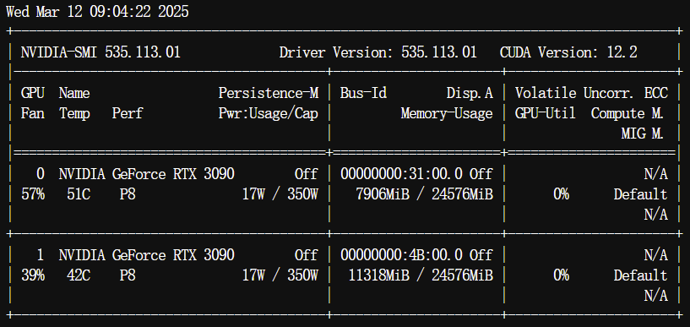Viewport: 690px width, 327px height.
Task: Click bus id '00000000:31:00.0 Off'
Action: coord(416,174)
